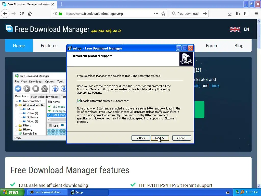Open the Firefox hamburger menu
Screen dimensions: 261x196
point(256,14)
